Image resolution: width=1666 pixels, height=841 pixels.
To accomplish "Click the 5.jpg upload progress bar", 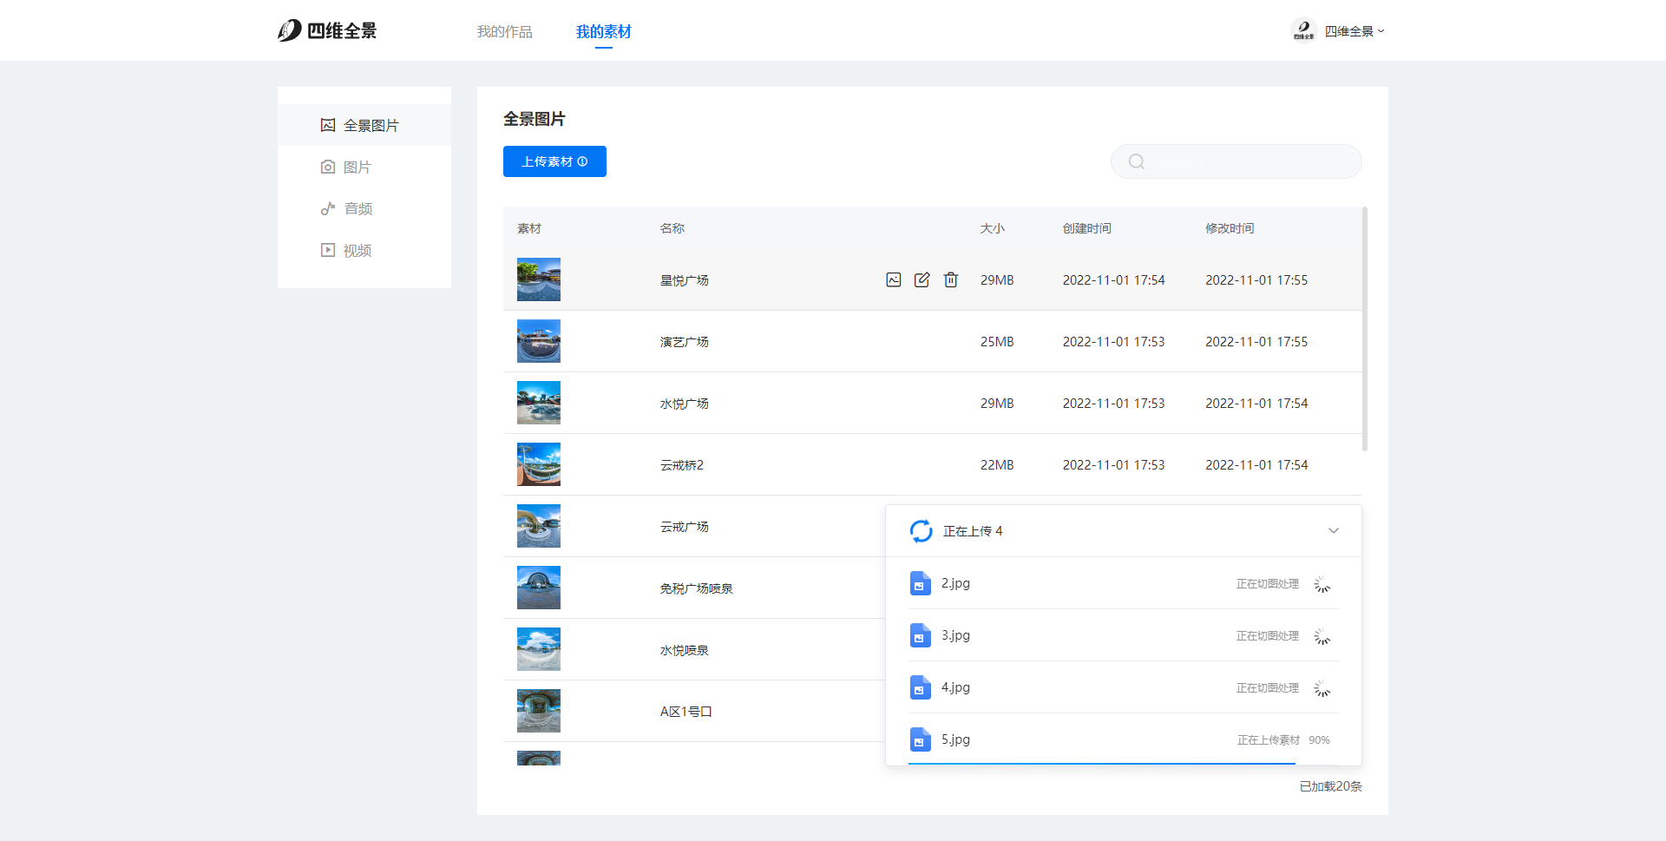I will (1101, 763).
